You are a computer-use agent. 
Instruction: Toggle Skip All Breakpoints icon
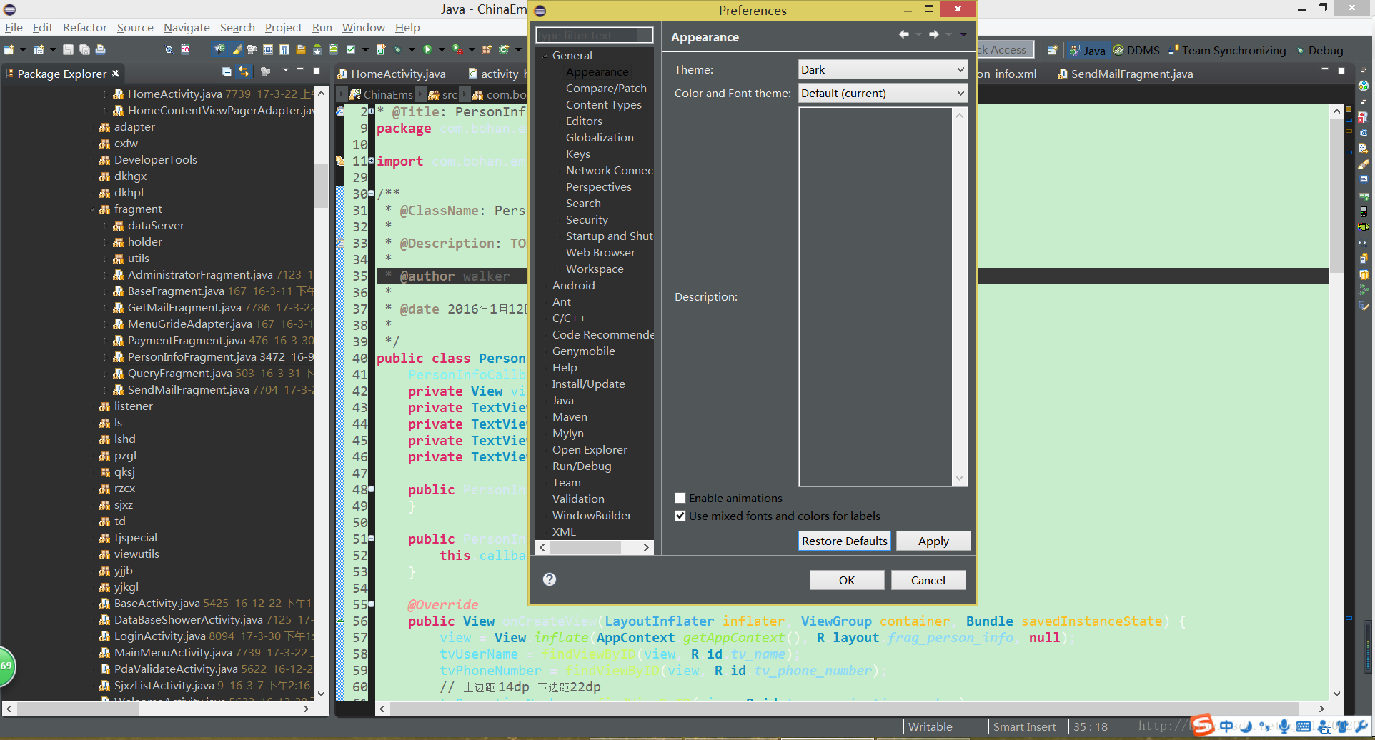pyautogui.click(x=169, y=50)
